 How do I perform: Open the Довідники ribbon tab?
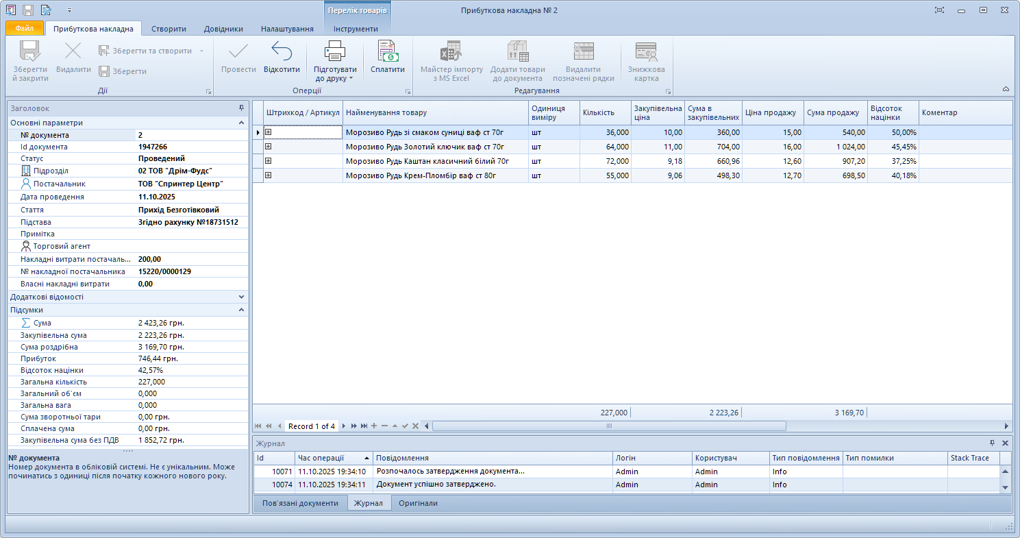pos(223,29)
